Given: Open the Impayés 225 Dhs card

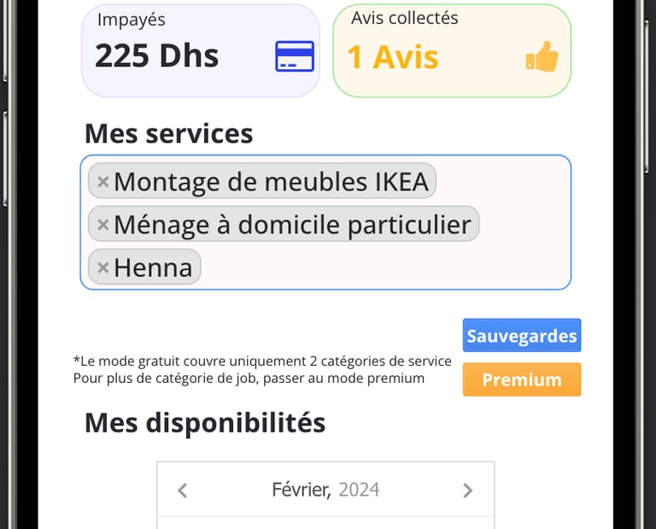Looking at the screenshot, I should tap(201, 50).
